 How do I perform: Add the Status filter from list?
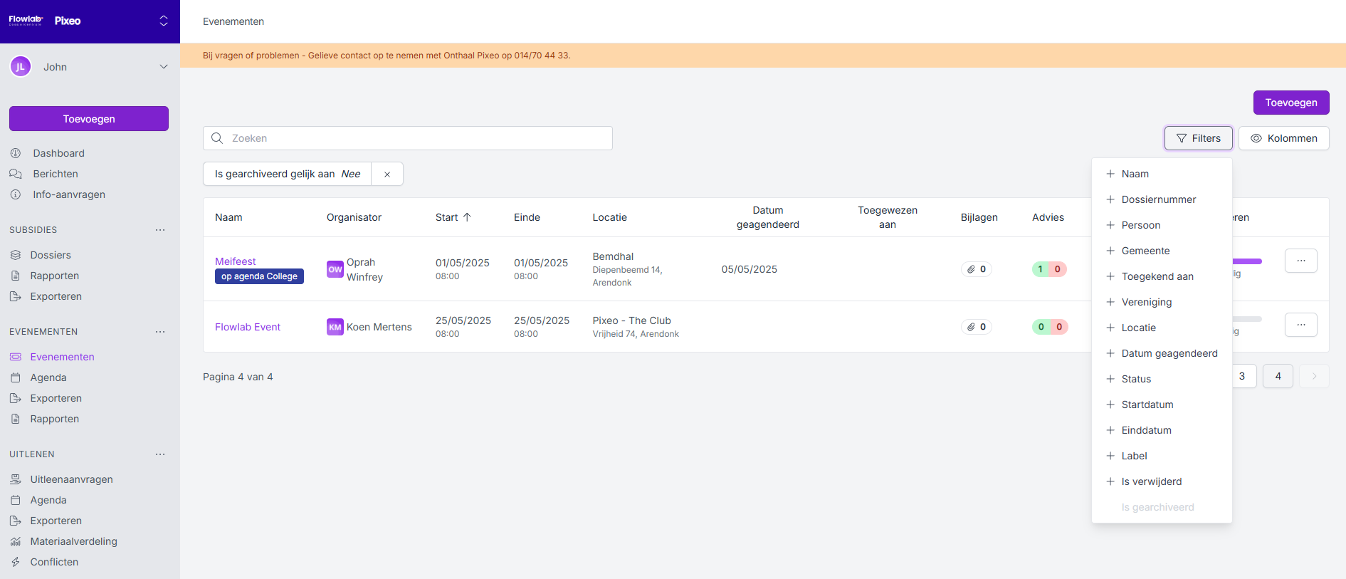(x=1136, y=379)
